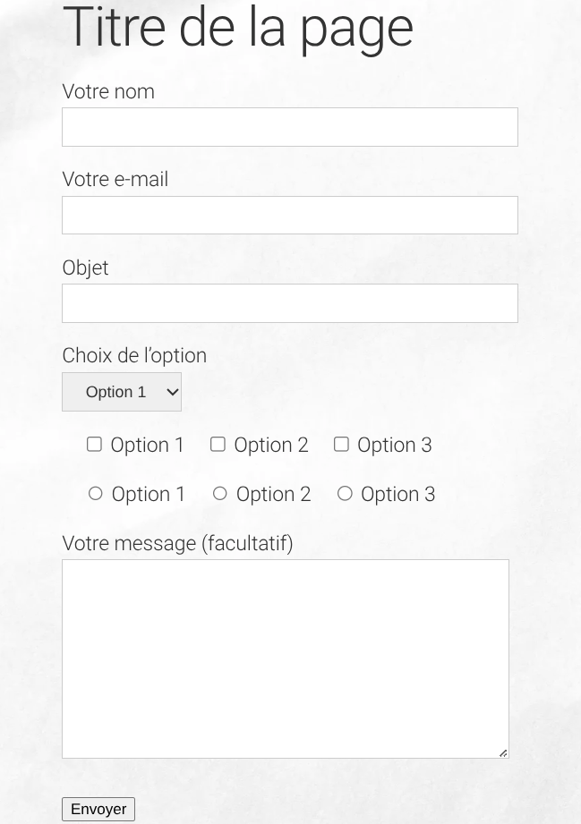The height and width of the screenshot is (824, 581).
Task: Click the "Votre e-mail" field label
Action: point(115,180)
